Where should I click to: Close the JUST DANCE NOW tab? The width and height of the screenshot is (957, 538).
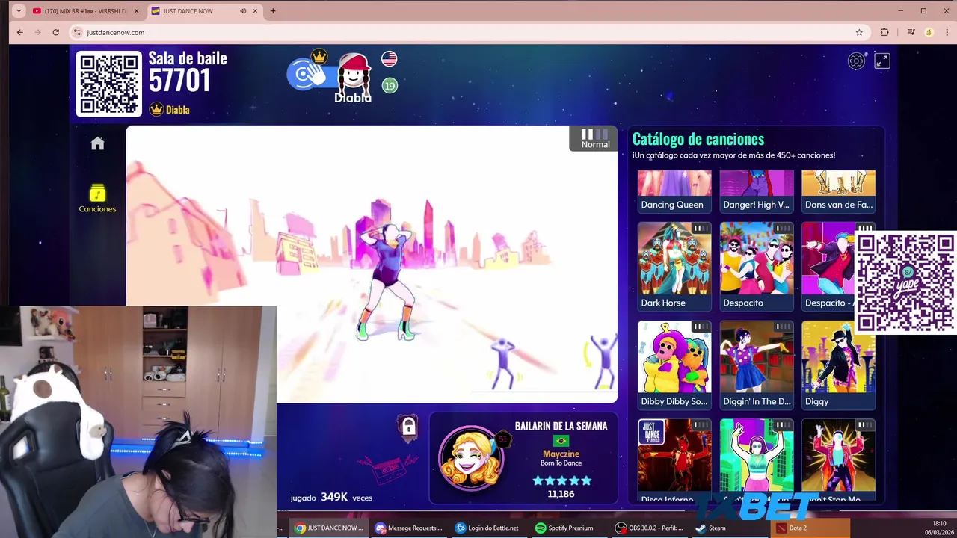tap(256, 11)
